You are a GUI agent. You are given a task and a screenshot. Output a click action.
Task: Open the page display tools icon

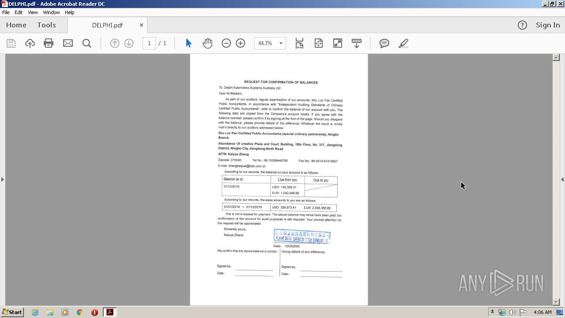pyautogui.click(x=357, y=43)
